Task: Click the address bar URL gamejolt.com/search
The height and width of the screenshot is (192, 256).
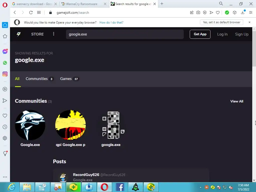Action: 73,12
